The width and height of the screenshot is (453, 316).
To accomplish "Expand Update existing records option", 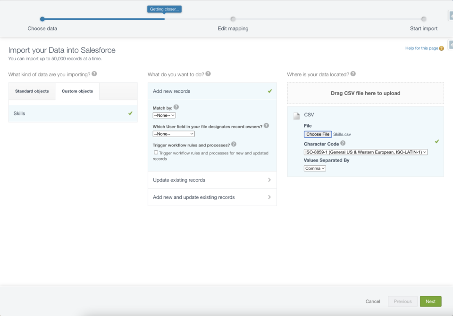I will coord(212,180).
